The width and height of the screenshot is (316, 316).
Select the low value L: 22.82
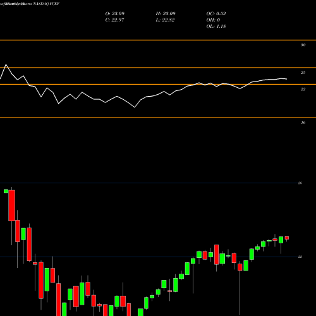[x=165, y=20]
